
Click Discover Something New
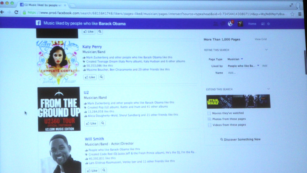tap(241, 140)
